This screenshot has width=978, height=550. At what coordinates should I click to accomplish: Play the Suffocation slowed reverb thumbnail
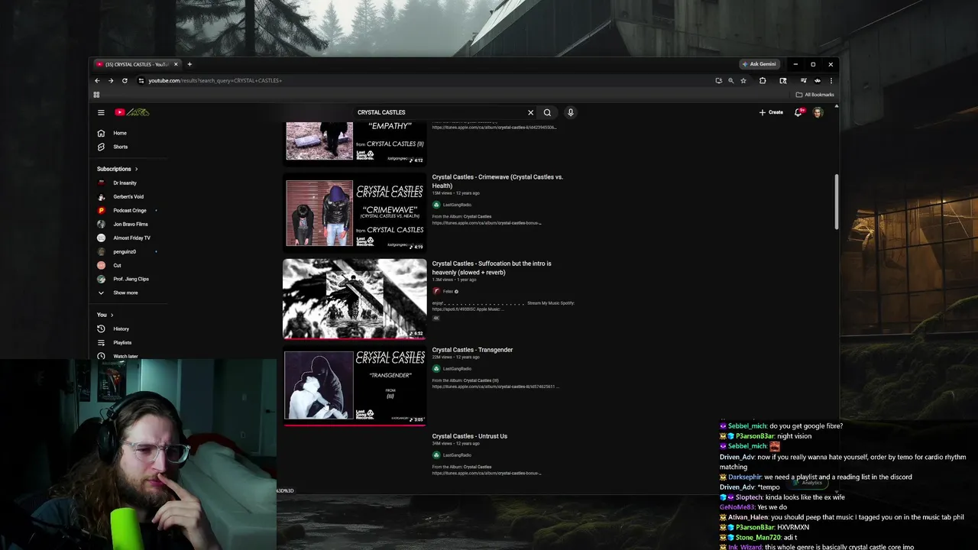tap(355, 299)
